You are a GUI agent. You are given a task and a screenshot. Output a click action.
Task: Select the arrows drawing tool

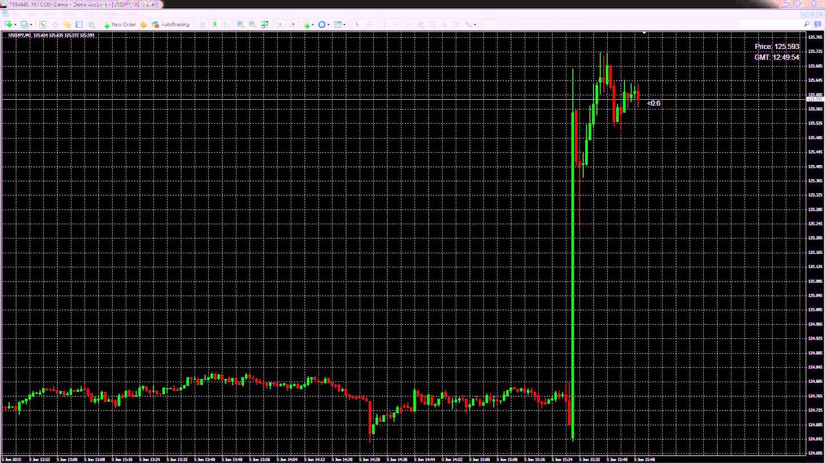[x=469, y=24]
